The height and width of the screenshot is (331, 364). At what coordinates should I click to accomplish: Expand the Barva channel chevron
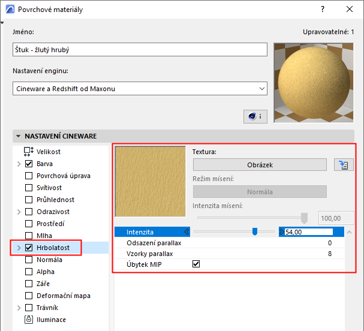19,164
